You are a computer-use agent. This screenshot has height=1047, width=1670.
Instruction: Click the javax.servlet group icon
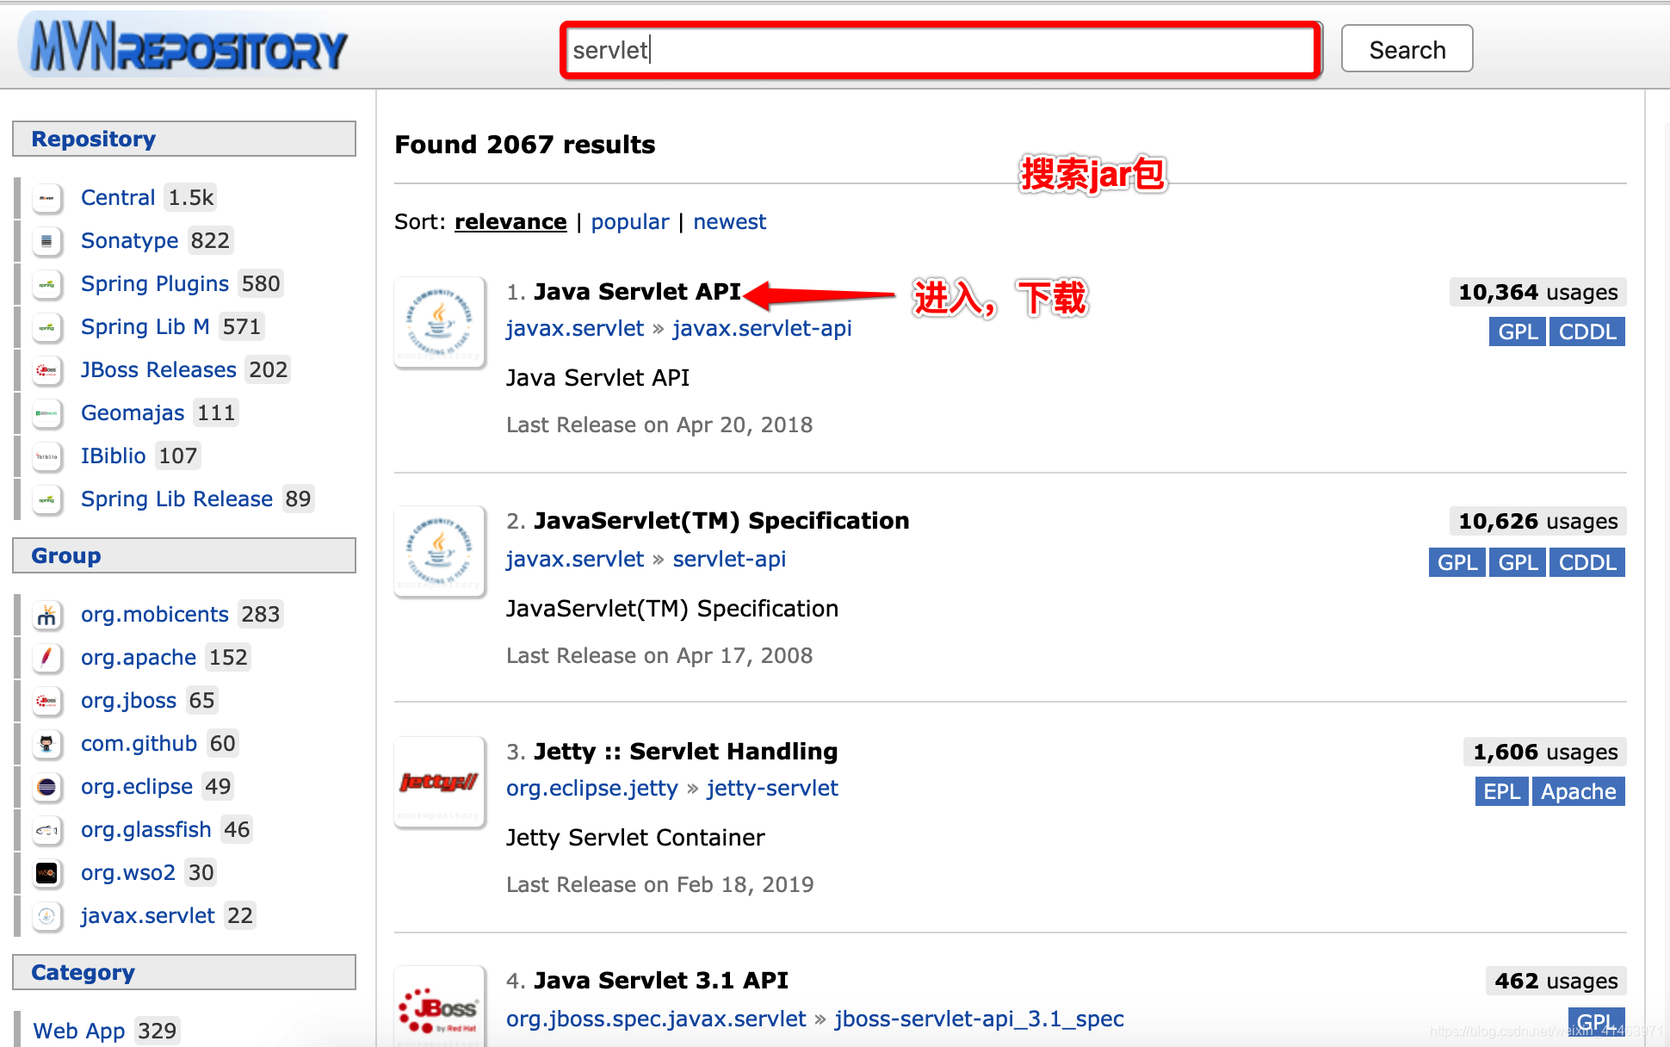[47, 916]
